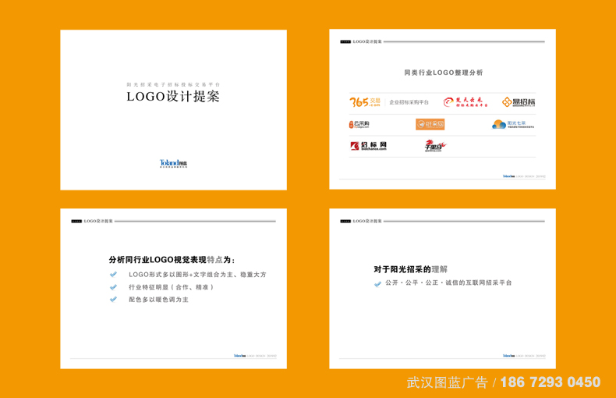Screen dimensions: 616x398
Task: Click the 武汉图蓝广告 phone number text
Action: [550, 382]
